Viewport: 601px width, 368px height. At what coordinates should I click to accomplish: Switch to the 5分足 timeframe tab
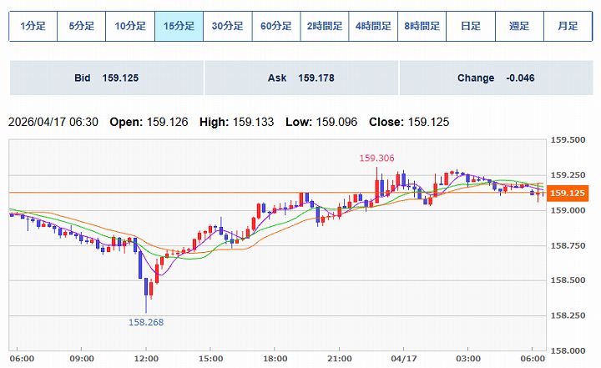pyautogui.click(x=81, y=26)
